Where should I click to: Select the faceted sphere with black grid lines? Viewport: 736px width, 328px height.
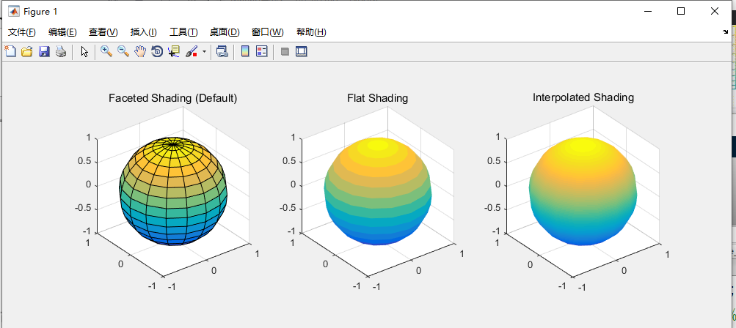[172, 191]
